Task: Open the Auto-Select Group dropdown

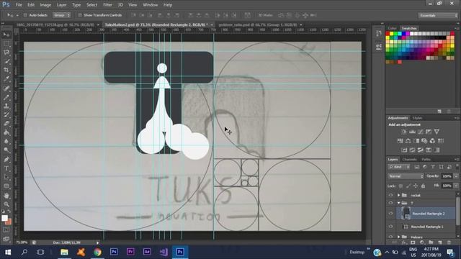Action: coord(62,15)
